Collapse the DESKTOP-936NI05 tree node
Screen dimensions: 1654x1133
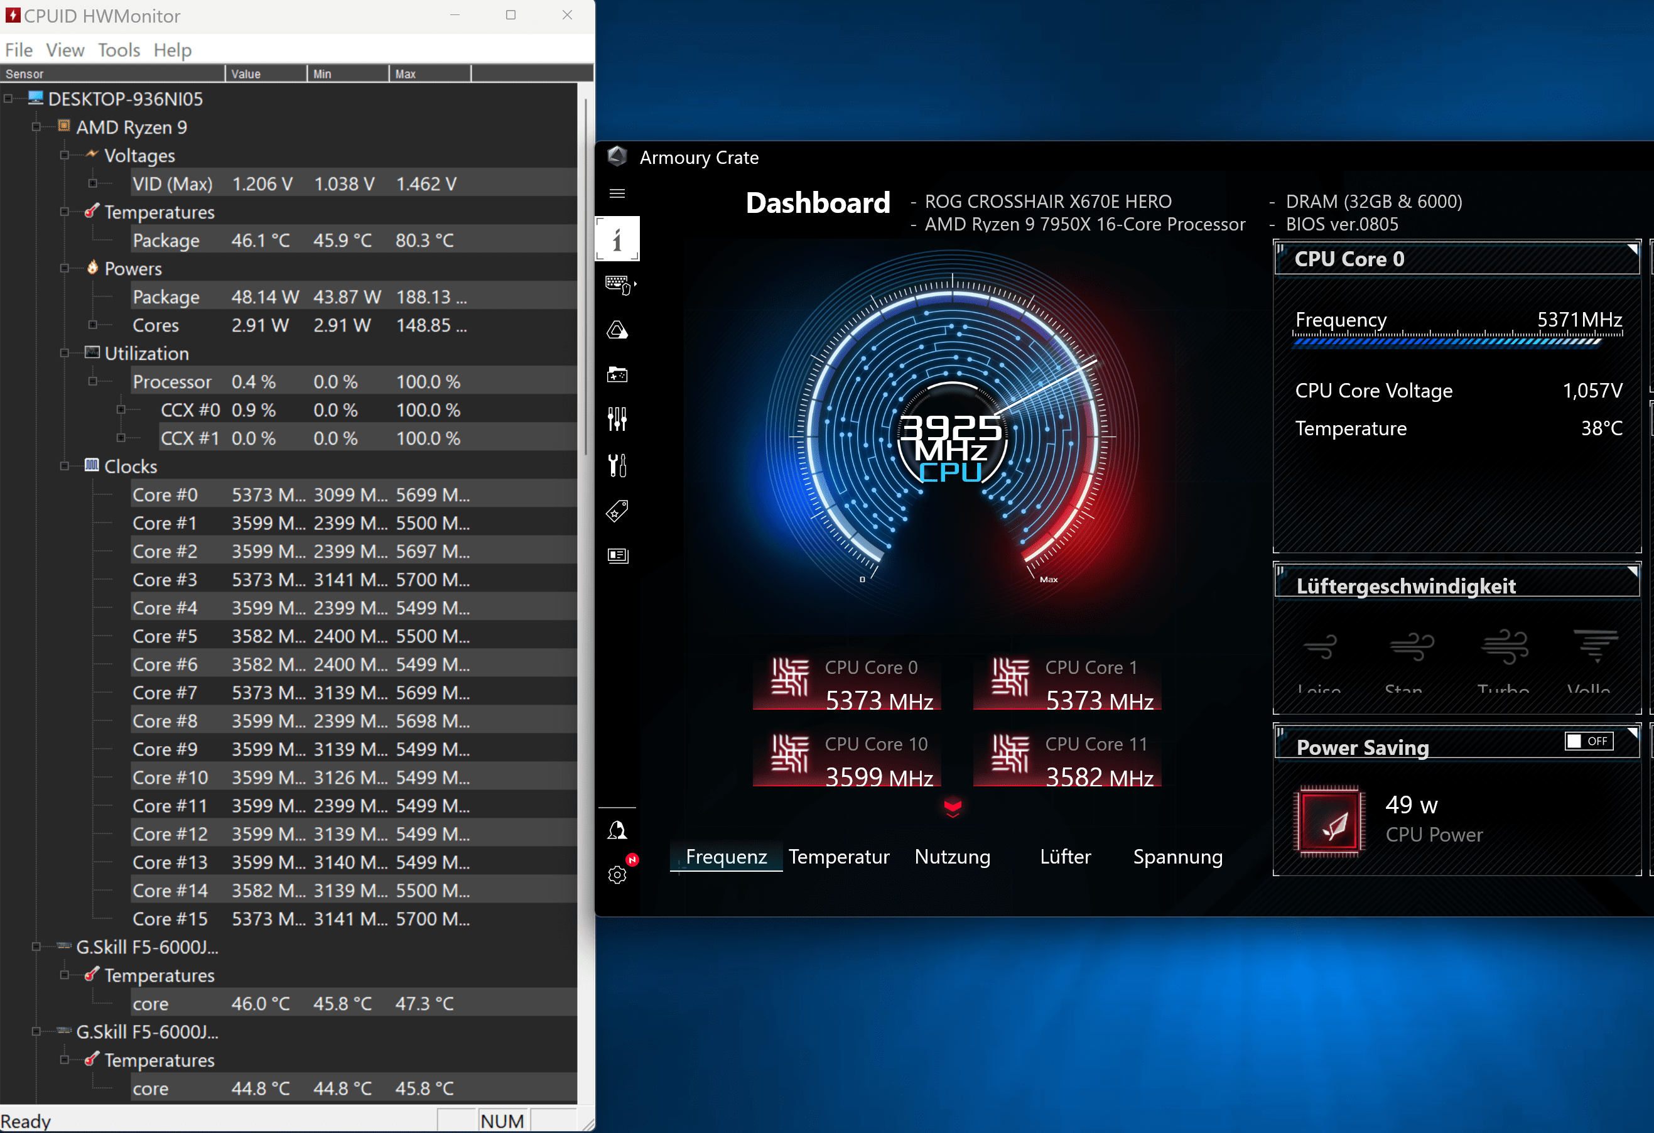pos(8,98)
